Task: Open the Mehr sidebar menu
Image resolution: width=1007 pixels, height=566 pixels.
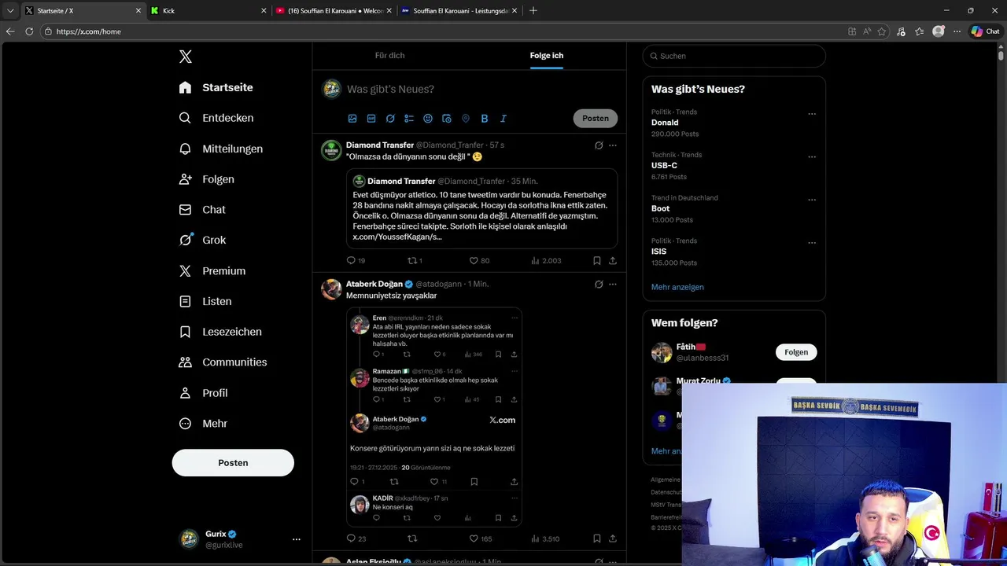Action: pyautogui.click(x=203, y=423)
